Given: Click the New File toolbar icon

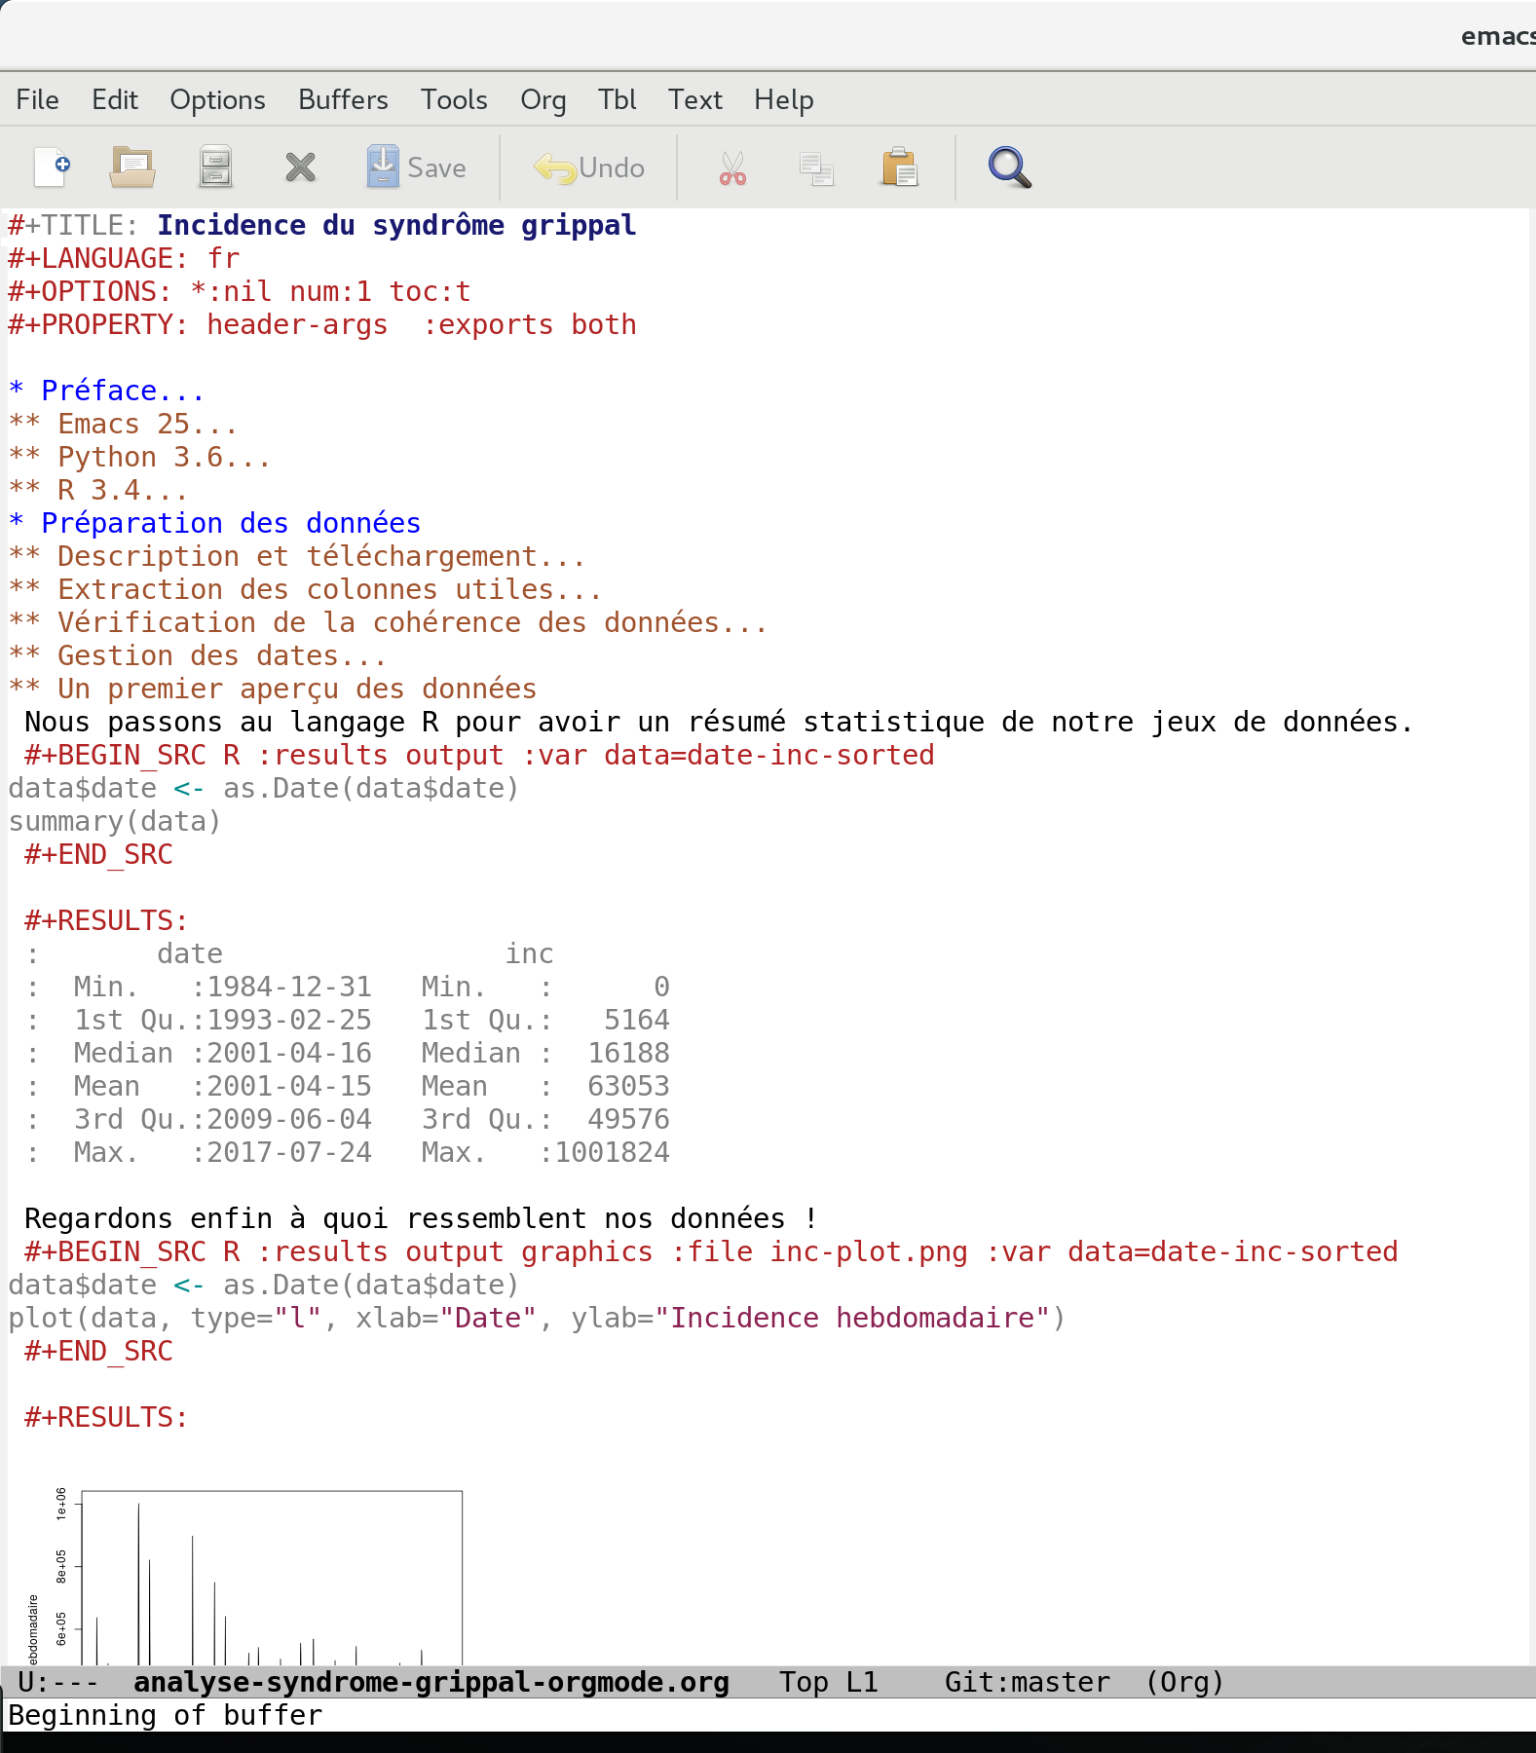Looking at the screenshot, I should (x=52, y=168).
